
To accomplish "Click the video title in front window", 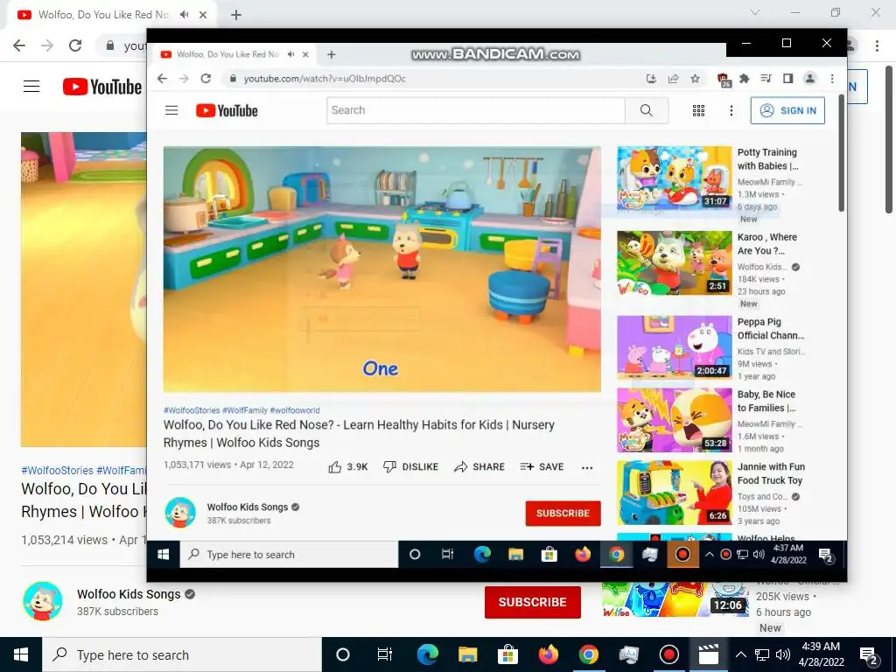I will coord(359,434).
